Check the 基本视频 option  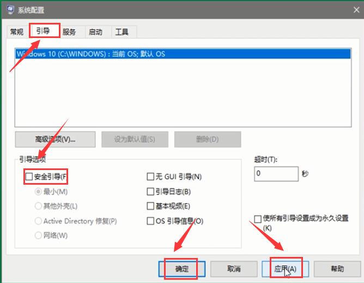click(151, 206)
